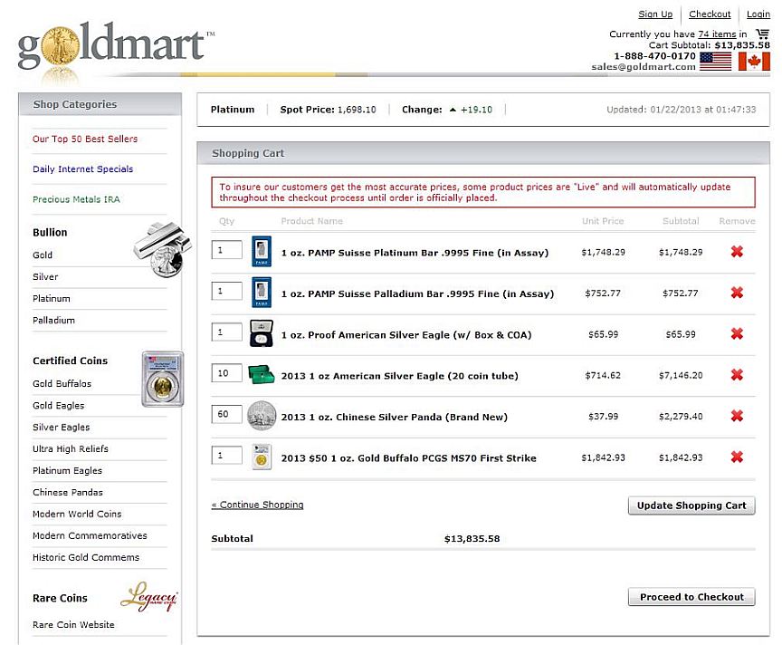Select the Canadian flag icon

click(754, 61)
